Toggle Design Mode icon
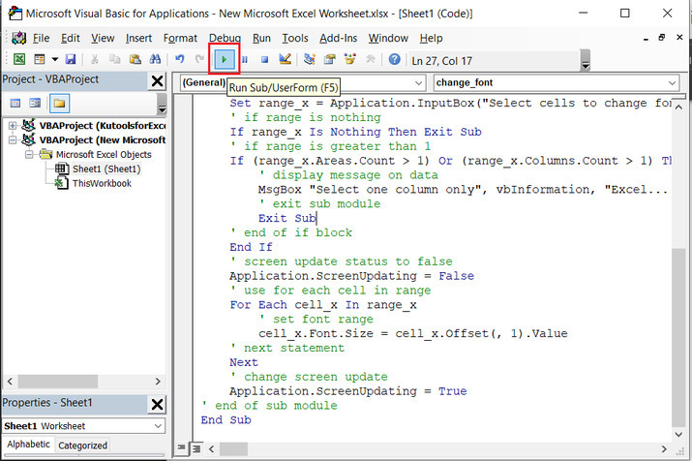Screen dimensions: 692x461 [x=286, y=59]
